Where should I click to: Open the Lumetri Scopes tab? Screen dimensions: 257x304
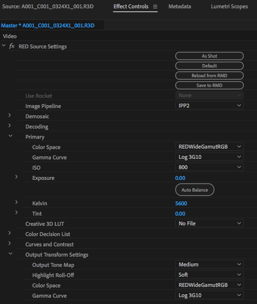point(229,6)
